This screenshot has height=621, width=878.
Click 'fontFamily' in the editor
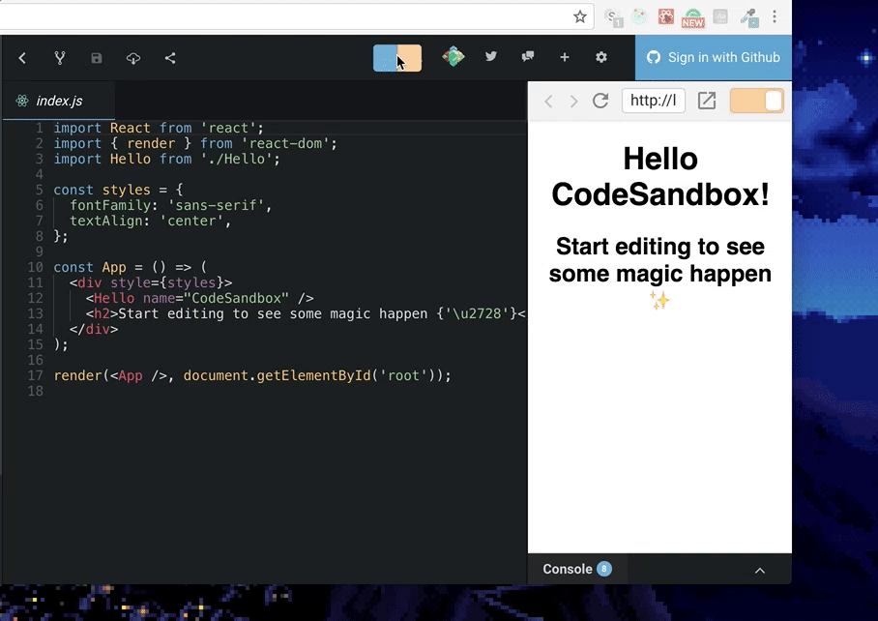point(110,205)
